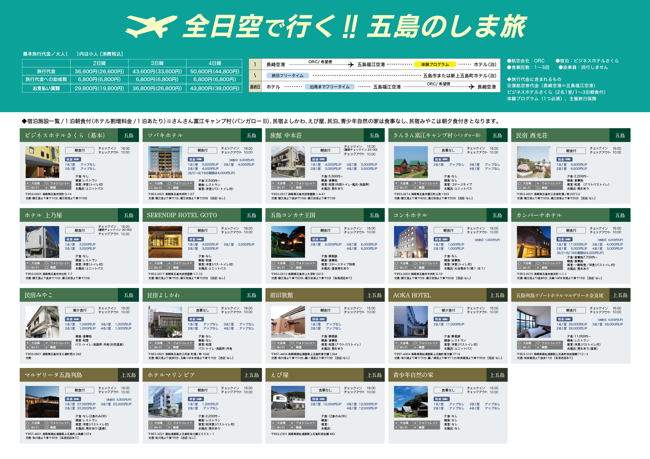Click the 朝食付 box on カンパーナホテル card
650x459 pixels.
571,231
